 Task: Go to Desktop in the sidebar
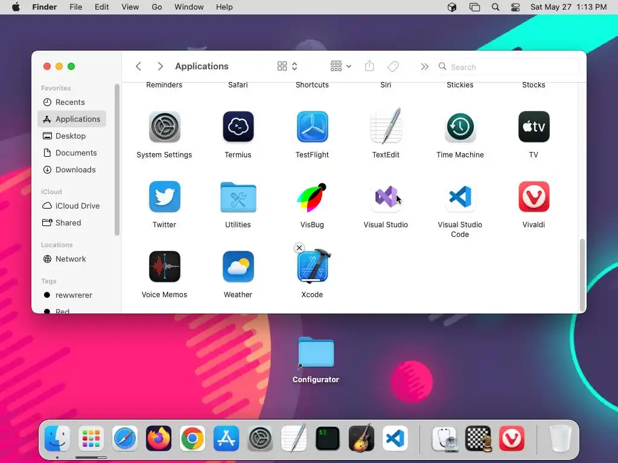tap(72, 136)
